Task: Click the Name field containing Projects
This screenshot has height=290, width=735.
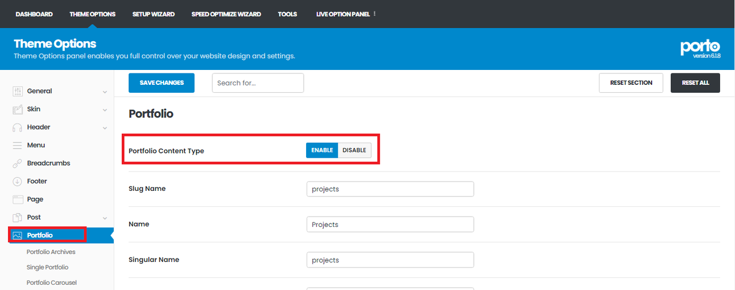Action: (390, 225)
